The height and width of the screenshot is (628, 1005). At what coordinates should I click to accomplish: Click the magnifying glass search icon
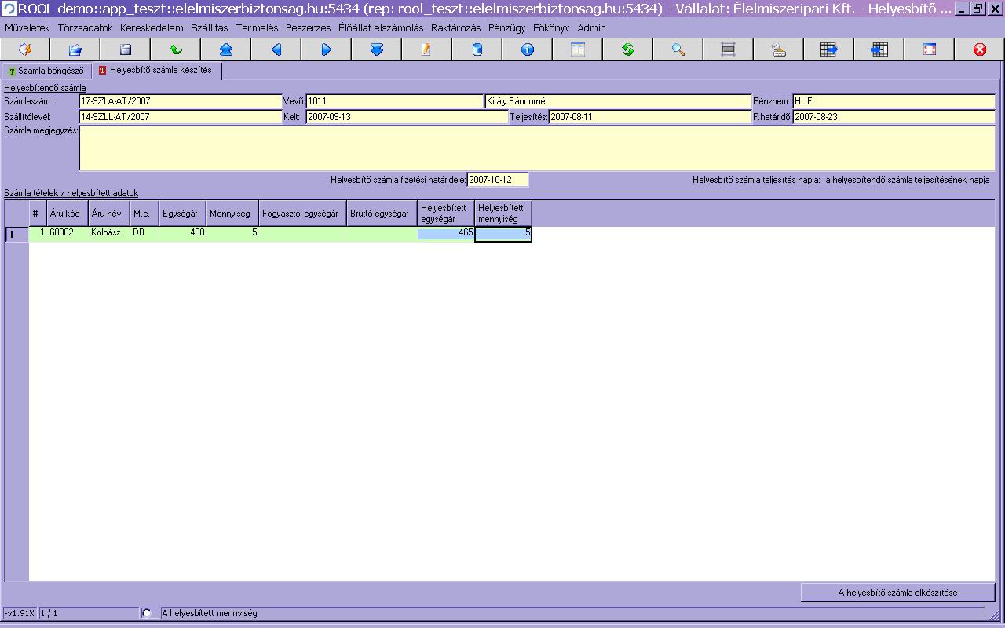(678, 49)
